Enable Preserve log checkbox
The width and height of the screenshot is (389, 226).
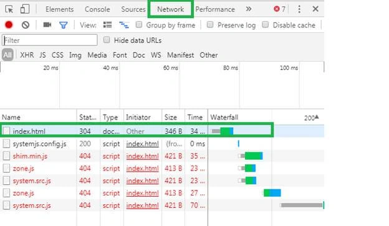tap(210, 24)
